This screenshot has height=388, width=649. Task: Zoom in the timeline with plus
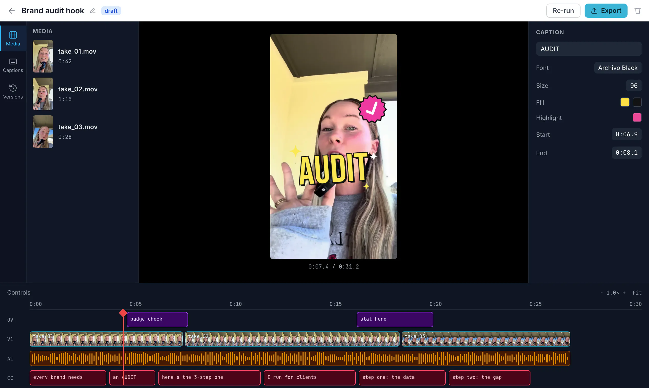(x=624, y=293)
